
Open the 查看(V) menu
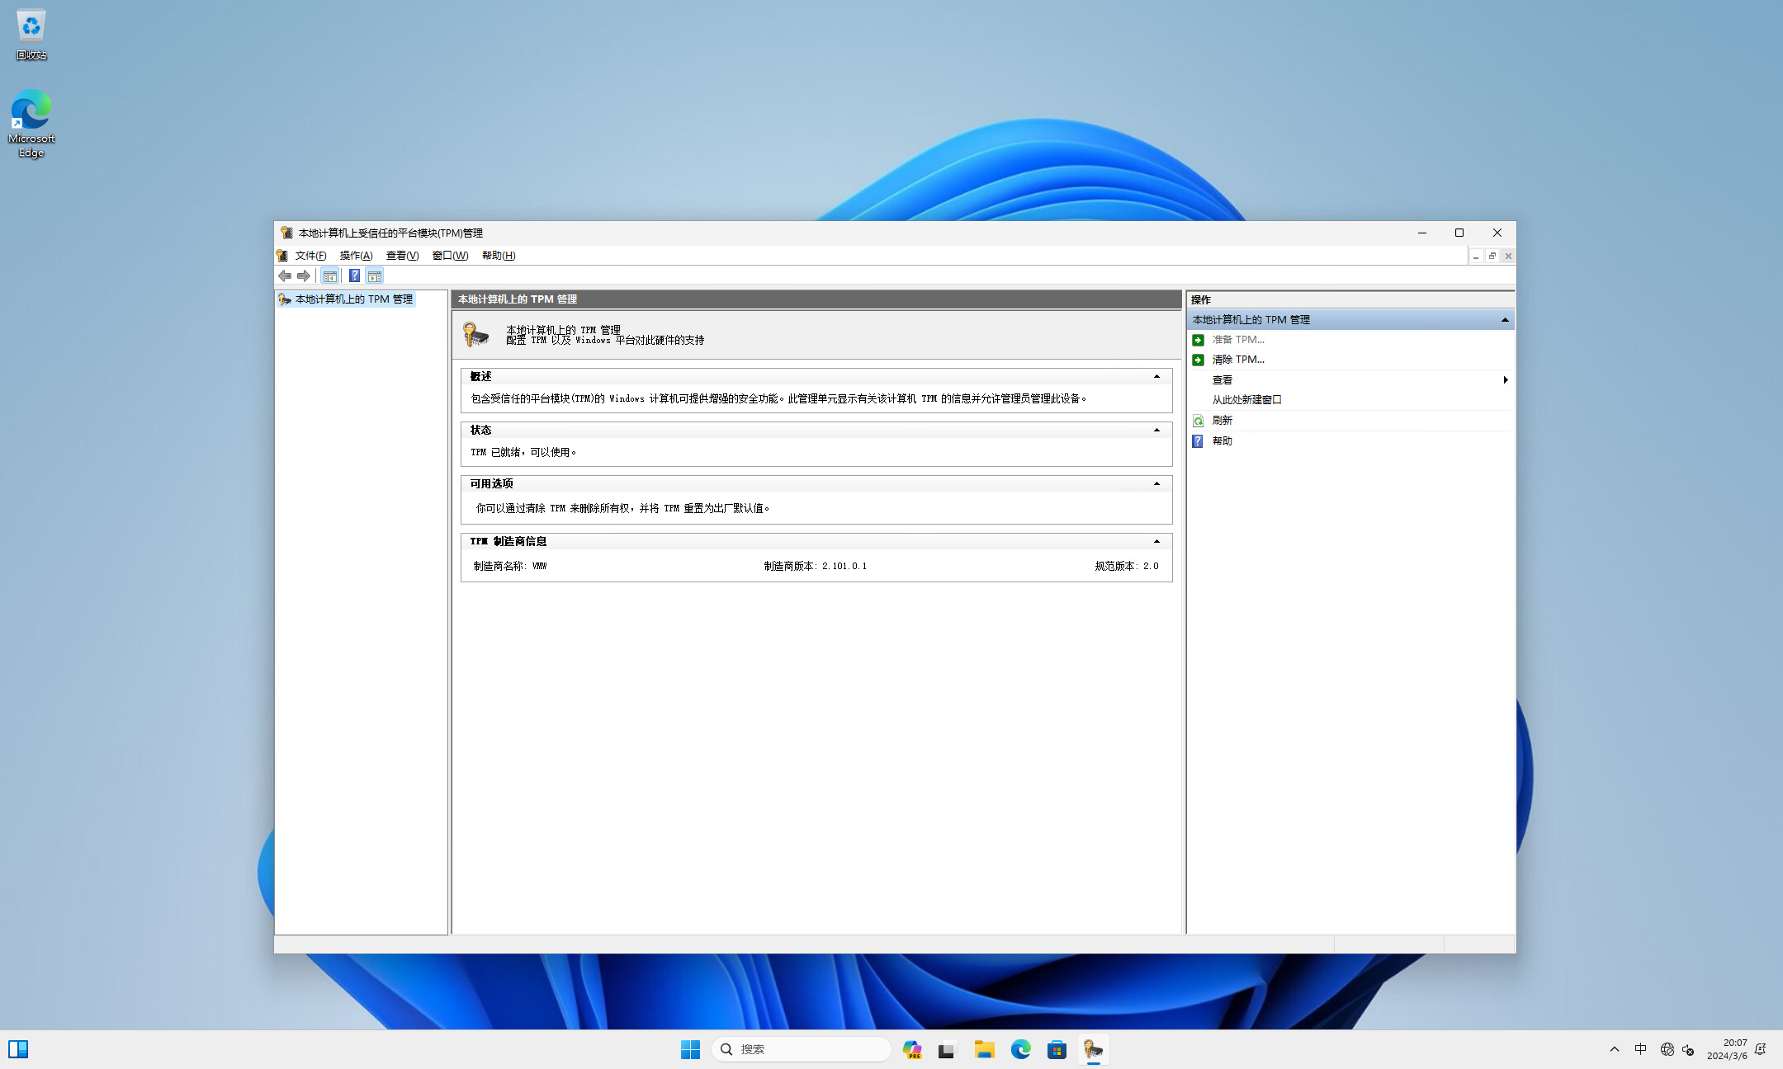(x=403, y=256)
